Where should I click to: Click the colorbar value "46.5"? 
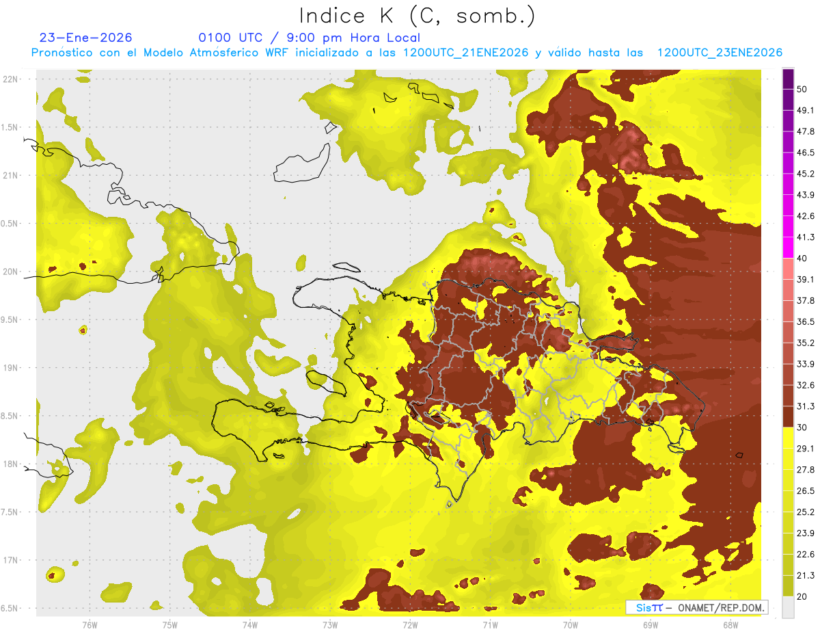pyautogui.click(x=806, y=153)
